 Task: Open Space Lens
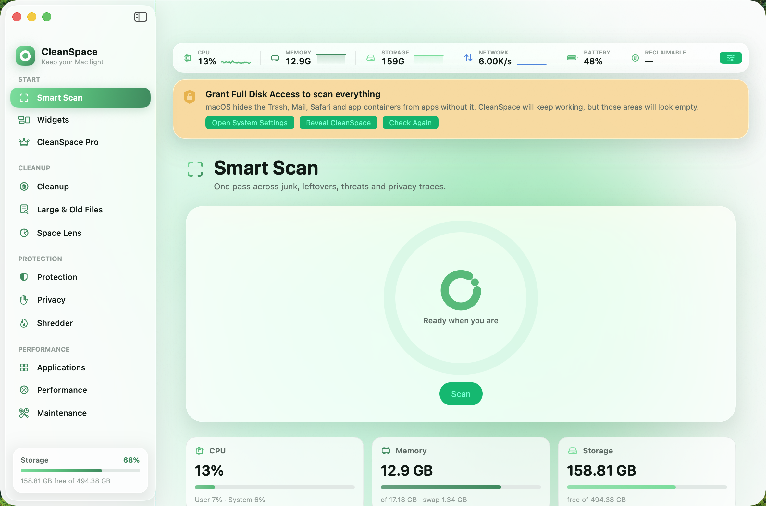click(80, 233)
